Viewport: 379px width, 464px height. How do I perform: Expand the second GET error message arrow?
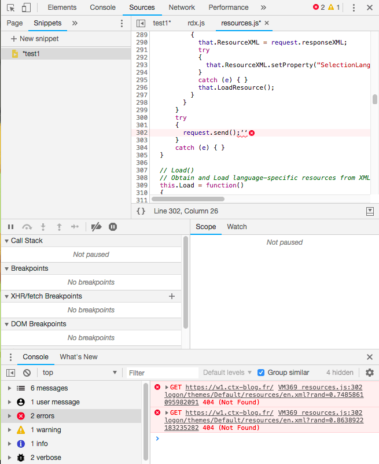click(x=167, y=413)
